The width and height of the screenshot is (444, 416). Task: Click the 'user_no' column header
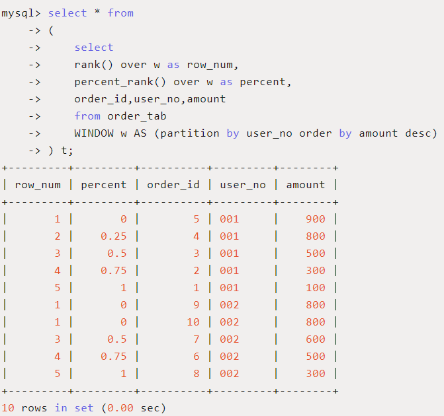[x=243, y=185]
